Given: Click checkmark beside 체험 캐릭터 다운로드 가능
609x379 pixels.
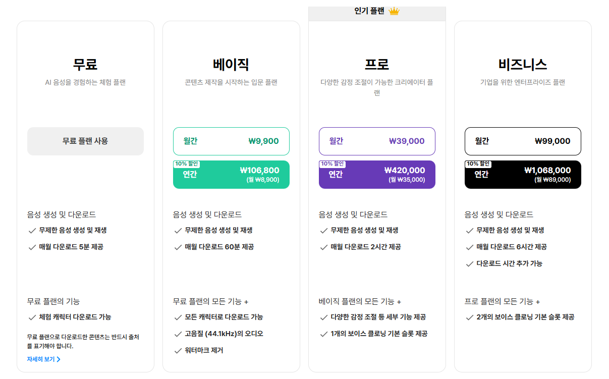Looking at the screenshot, I should pyautogui.click(x=32, y=317).
